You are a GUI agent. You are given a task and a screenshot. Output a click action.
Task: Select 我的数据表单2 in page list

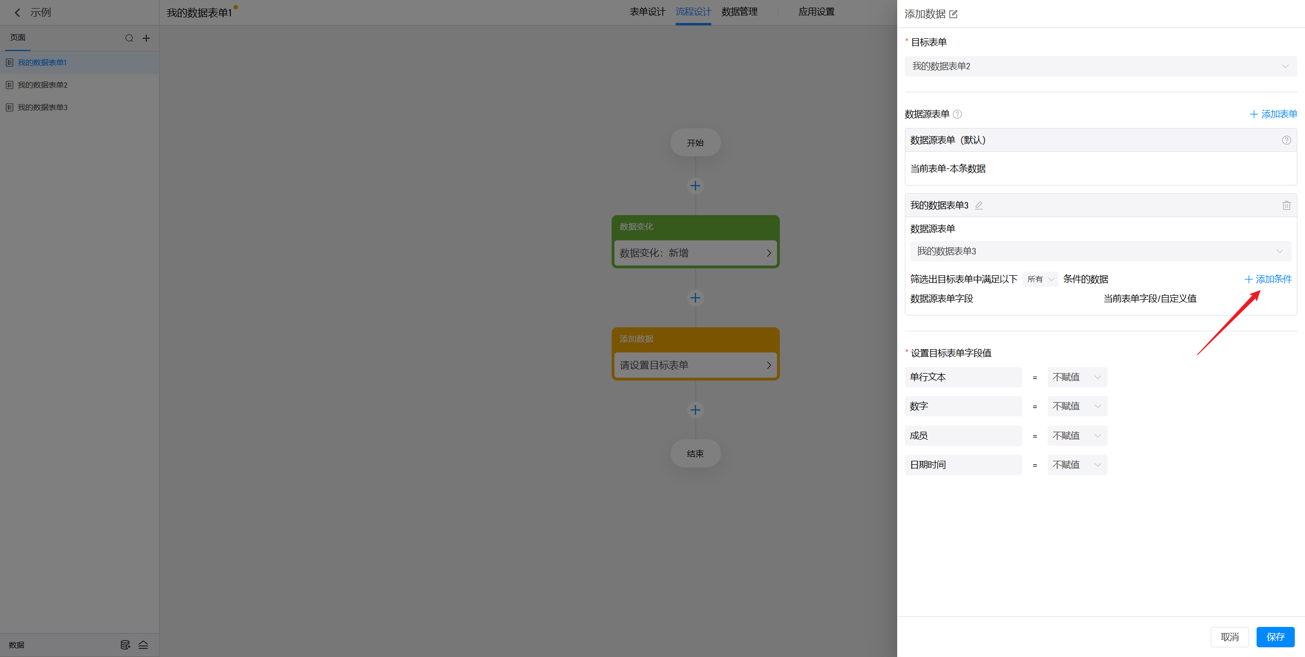coord(43,85)
